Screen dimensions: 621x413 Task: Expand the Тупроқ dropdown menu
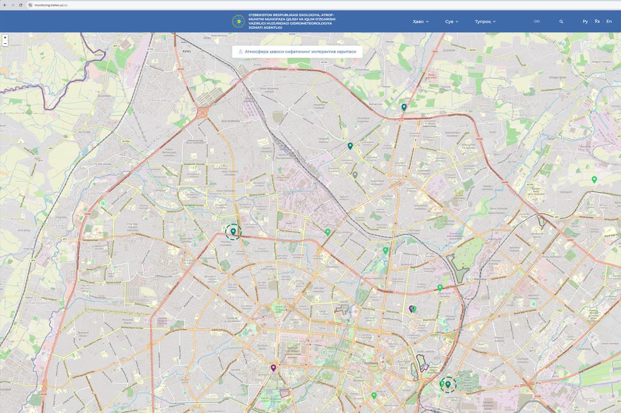485,22
